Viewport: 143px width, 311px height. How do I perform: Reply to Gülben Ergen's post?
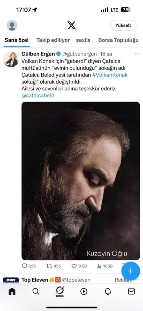[x=29, y=266]
